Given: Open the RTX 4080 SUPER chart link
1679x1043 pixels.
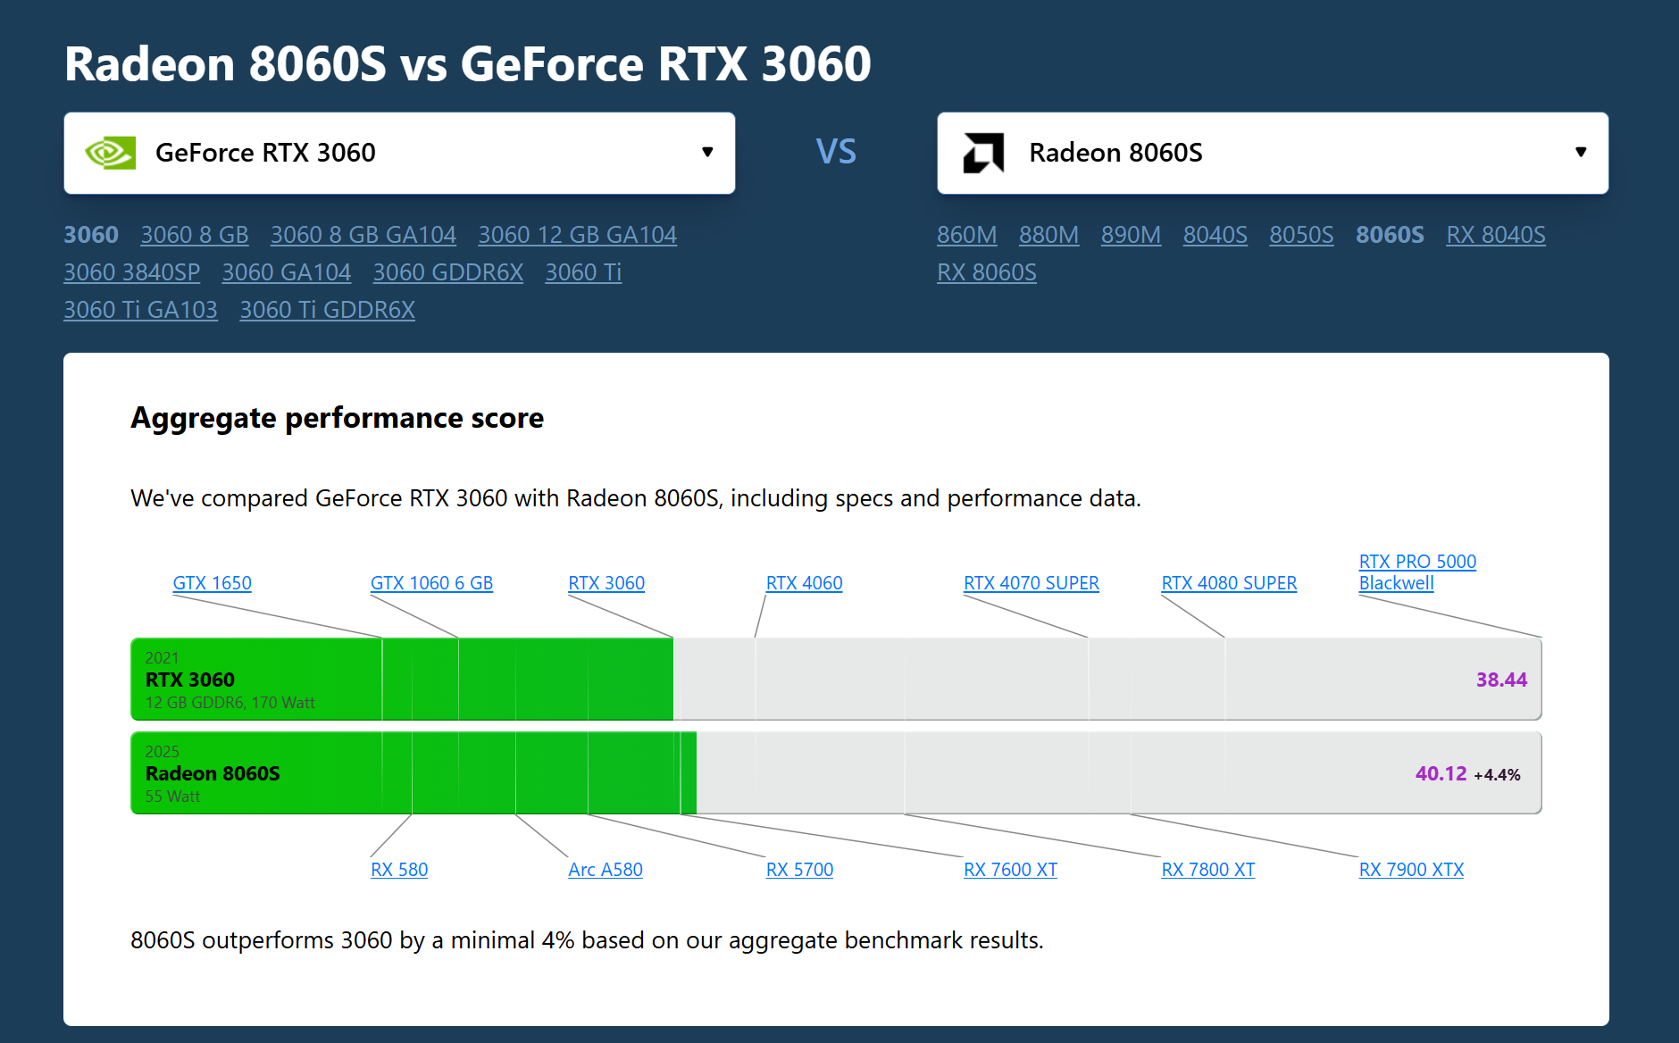Looking at the screenshot, I should [1230, 583].
